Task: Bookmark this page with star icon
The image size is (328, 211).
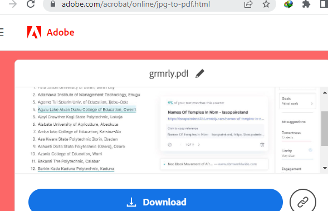Action: pos(266,4)
